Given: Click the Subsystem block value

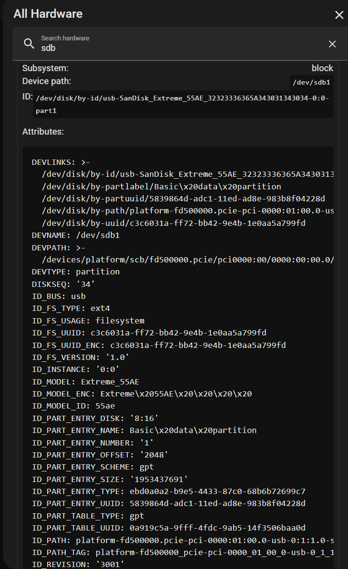Looking at the screenshot, I should (x=322, y=68).
